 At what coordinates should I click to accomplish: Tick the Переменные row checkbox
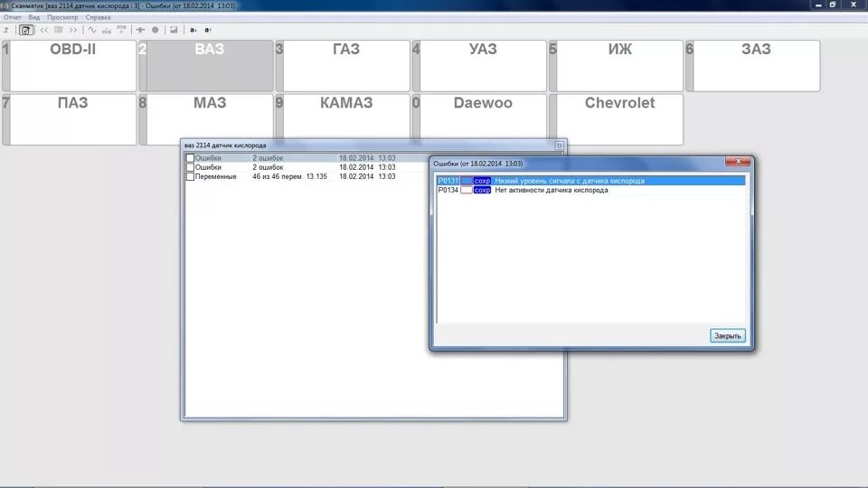(x=190, y=176)
